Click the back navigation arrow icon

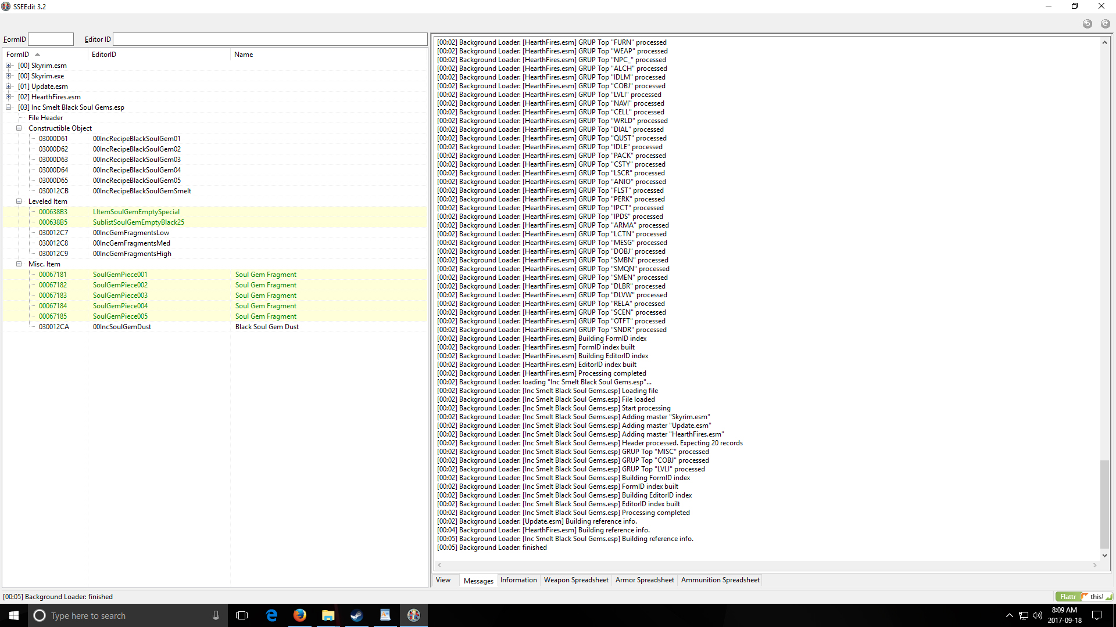tap(1087, 24)
